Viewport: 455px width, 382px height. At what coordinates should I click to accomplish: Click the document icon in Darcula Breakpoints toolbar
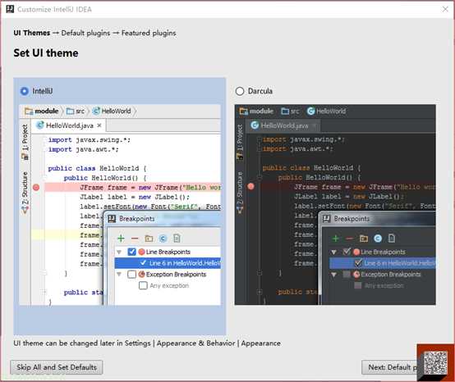point(392,239)
